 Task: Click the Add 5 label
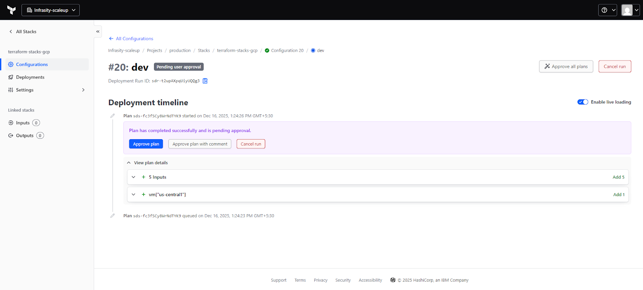[618, 177]
